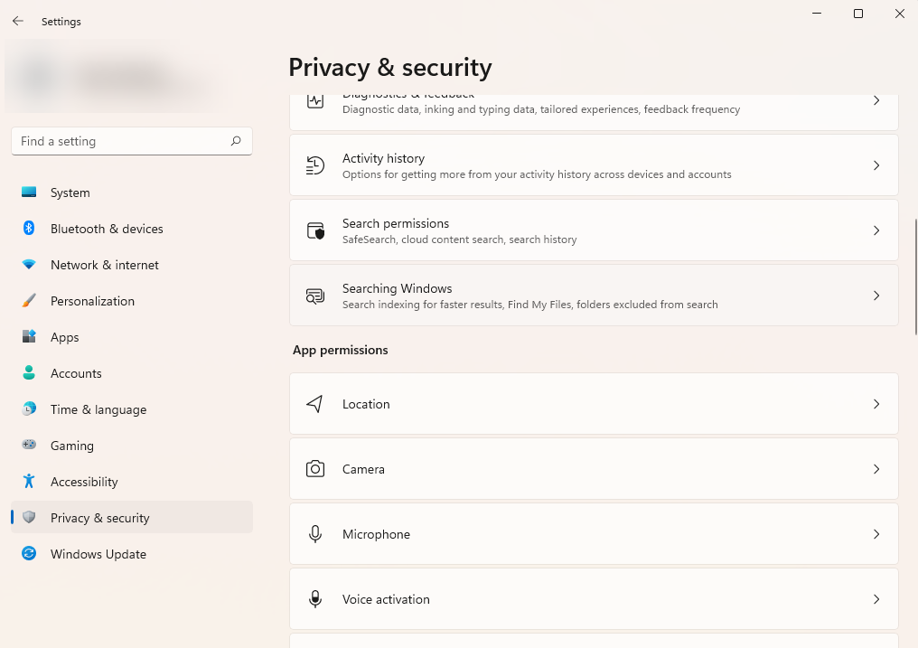
Task: Select Time & language
Action: 132,409
